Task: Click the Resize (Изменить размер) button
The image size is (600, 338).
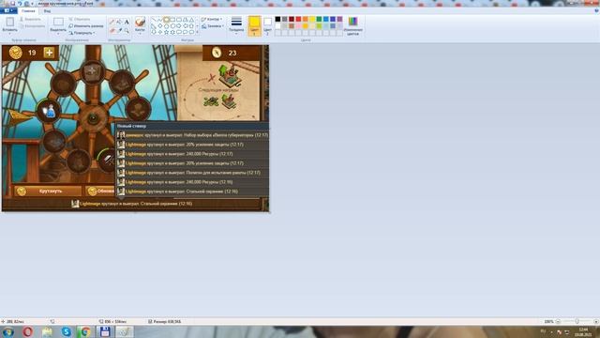Action: pos(86,26)
